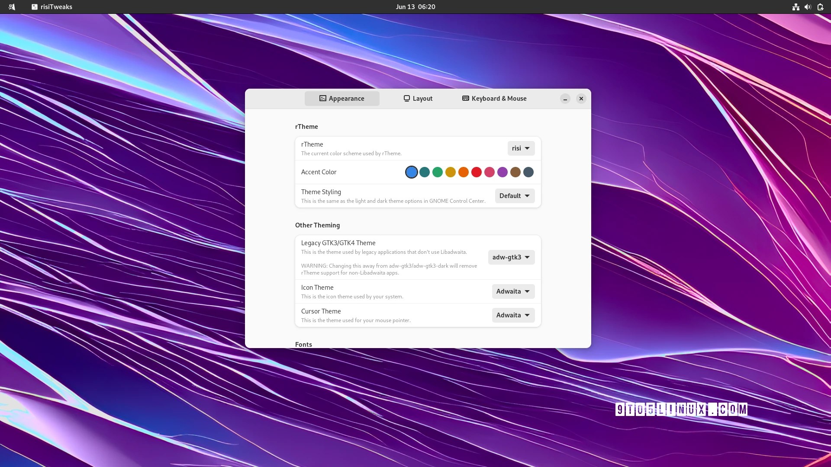Image resolution: width=831 pixels, height=467 pixels.
Task: Open the date and time clock
Action: pyautogui.click(x=415, y=7)
